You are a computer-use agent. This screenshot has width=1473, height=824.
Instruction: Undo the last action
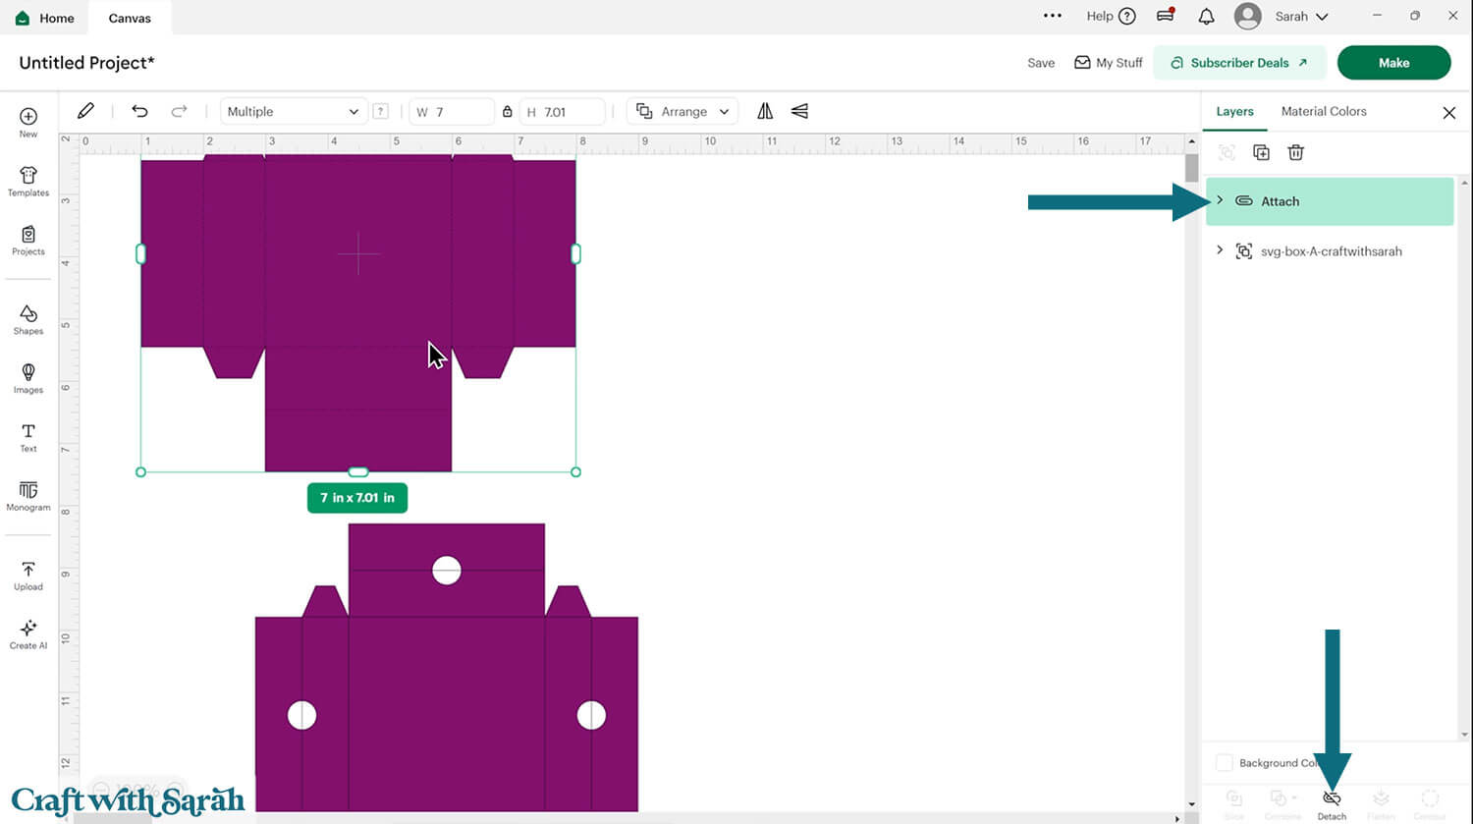(x=139, y=112)
